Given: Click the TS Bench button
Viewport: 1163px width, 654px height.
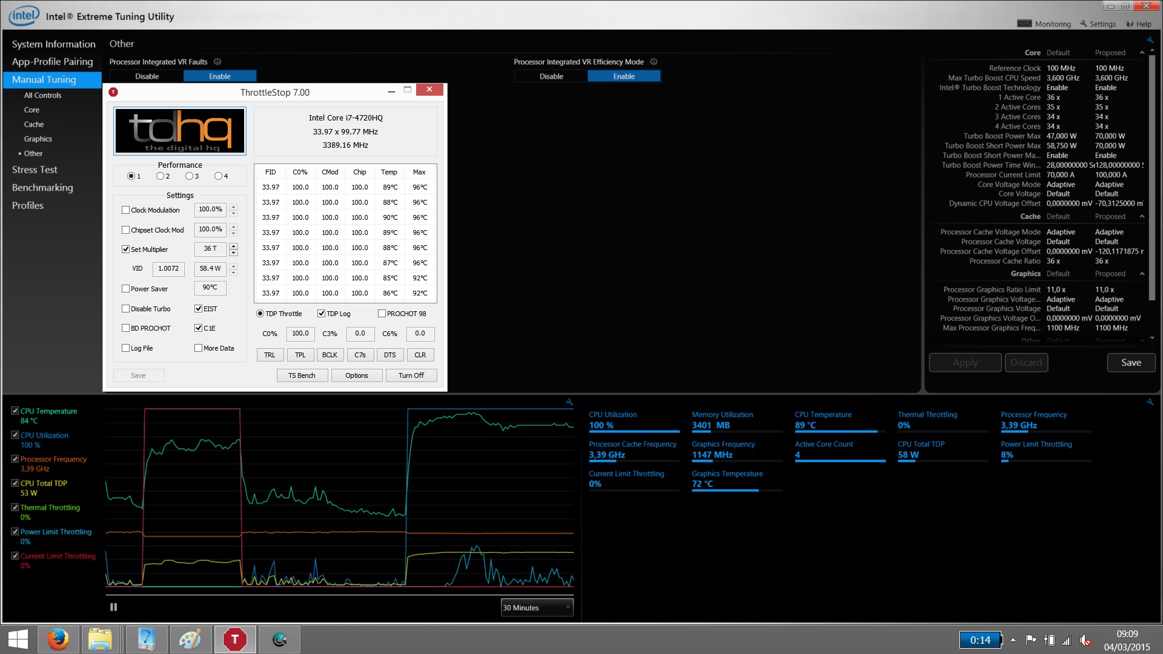Looking at the screenshot, I should point(302,375).
